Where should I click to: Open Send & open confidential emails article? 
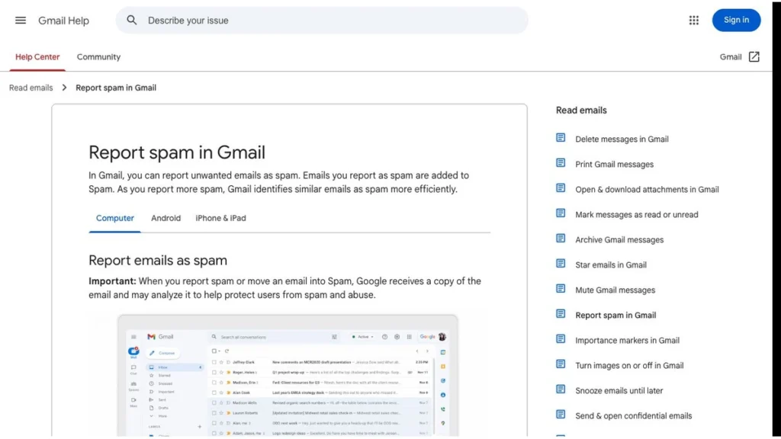pos(634,415)
